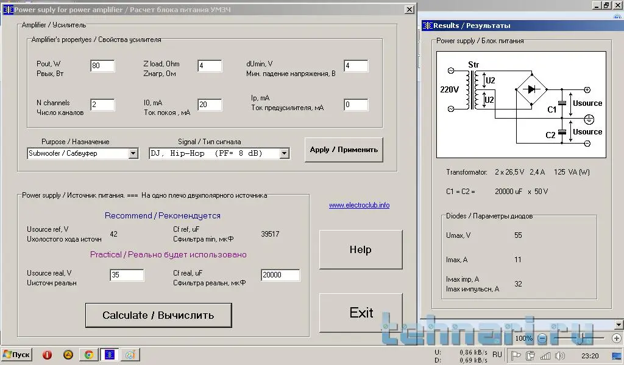Viewport: 624px width, 365px height.
Task: Click the I0, mA quiescent current field
Action: pos(210,105)
